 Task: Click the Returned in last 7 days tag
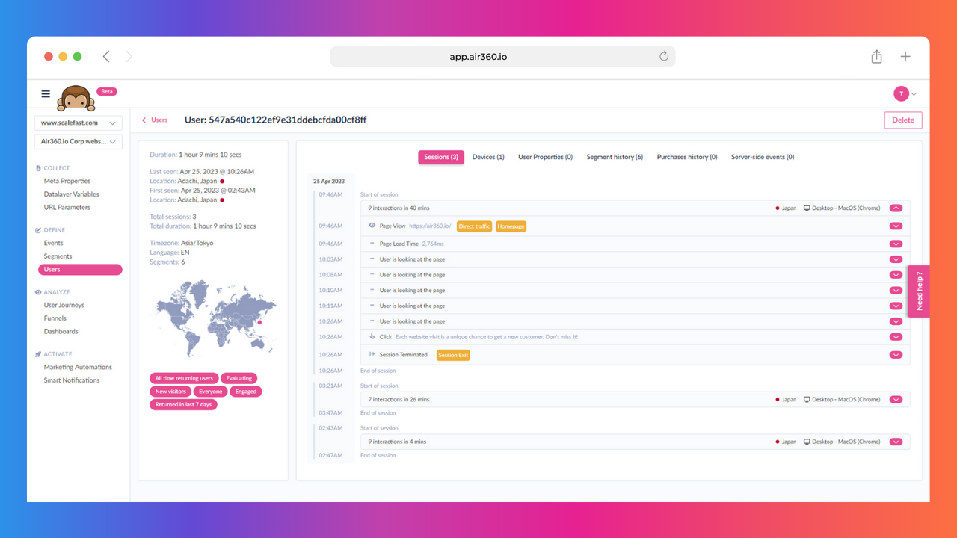(183, 404)
